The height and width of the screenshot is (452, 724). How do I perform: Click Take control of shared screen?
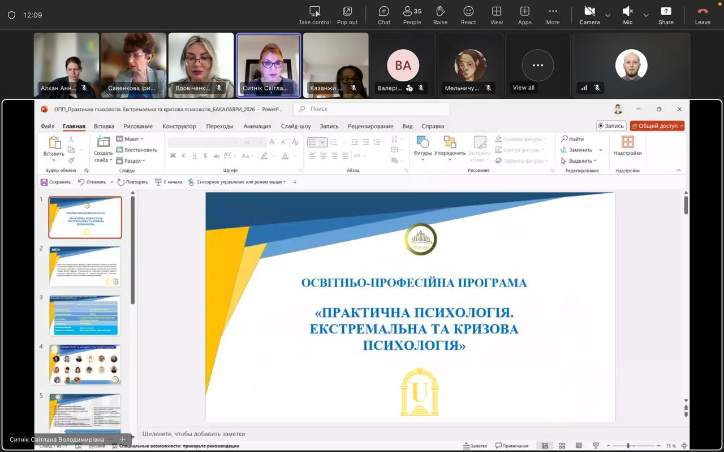point(314,15)
